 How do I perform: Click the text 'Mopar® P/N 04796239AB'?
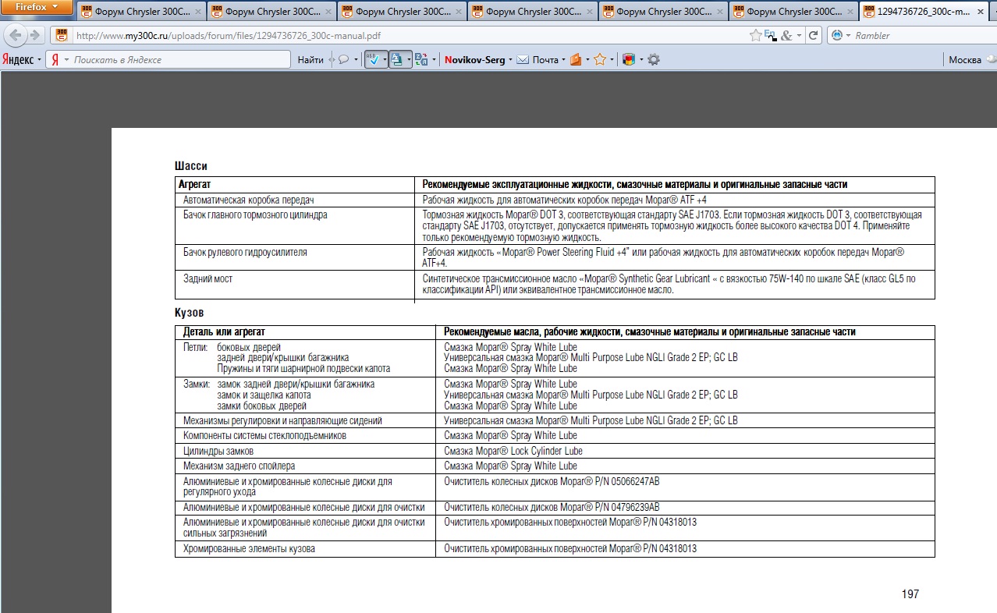coord(610,507)
